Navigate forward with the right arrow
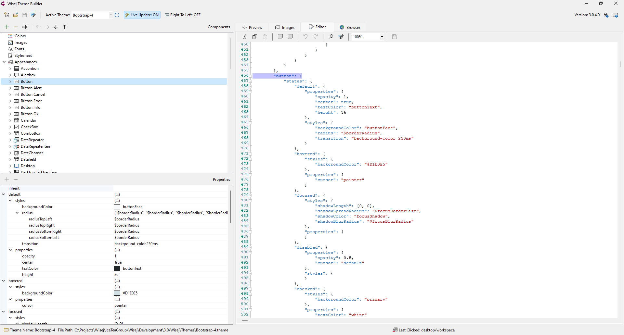This screenshot has height=335, width=624. [x=47, y=27]
